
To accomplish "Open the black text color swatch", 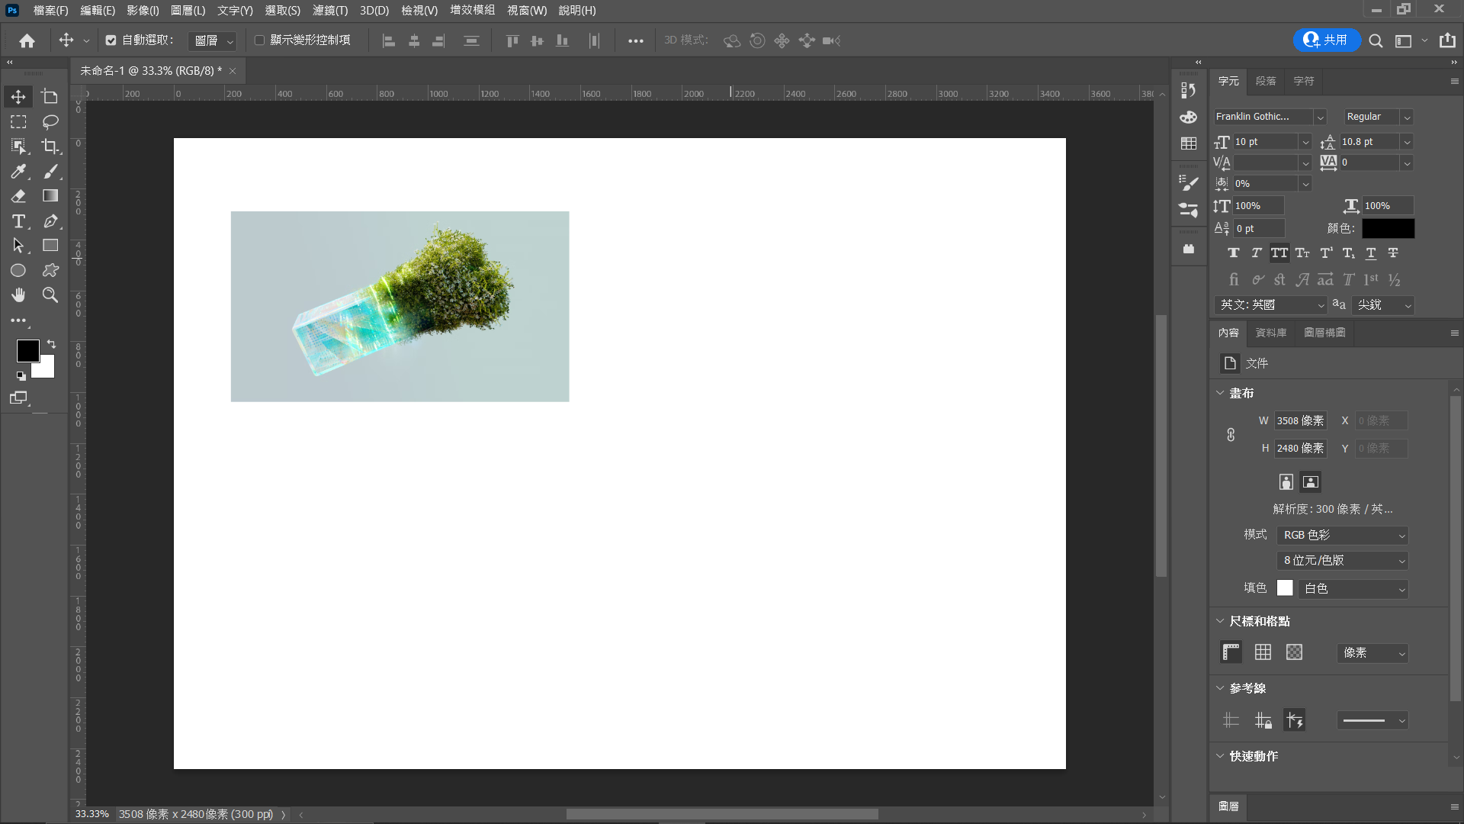I will coord(1388,229).
